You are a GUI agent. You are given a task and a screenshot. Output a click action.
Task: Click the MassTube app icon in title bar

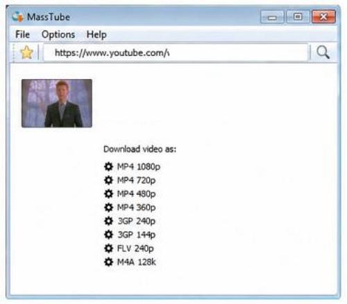18,17
